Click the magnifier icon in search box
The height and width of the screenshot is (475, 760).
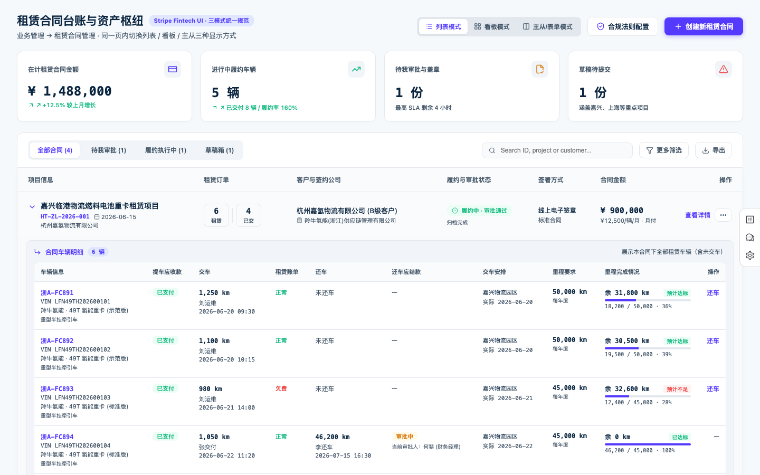[492, 150]
